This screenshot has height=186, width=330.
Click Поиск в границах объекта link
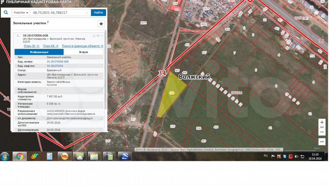click(82, 46)
